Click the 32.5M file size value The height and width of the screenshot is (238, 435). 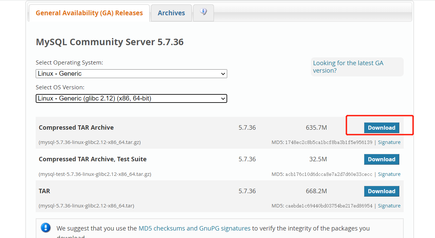[318, 159]
